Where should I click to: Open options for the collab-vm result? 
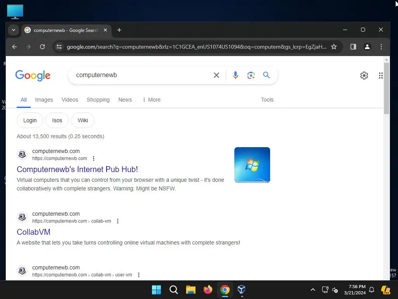click(117, 221)
